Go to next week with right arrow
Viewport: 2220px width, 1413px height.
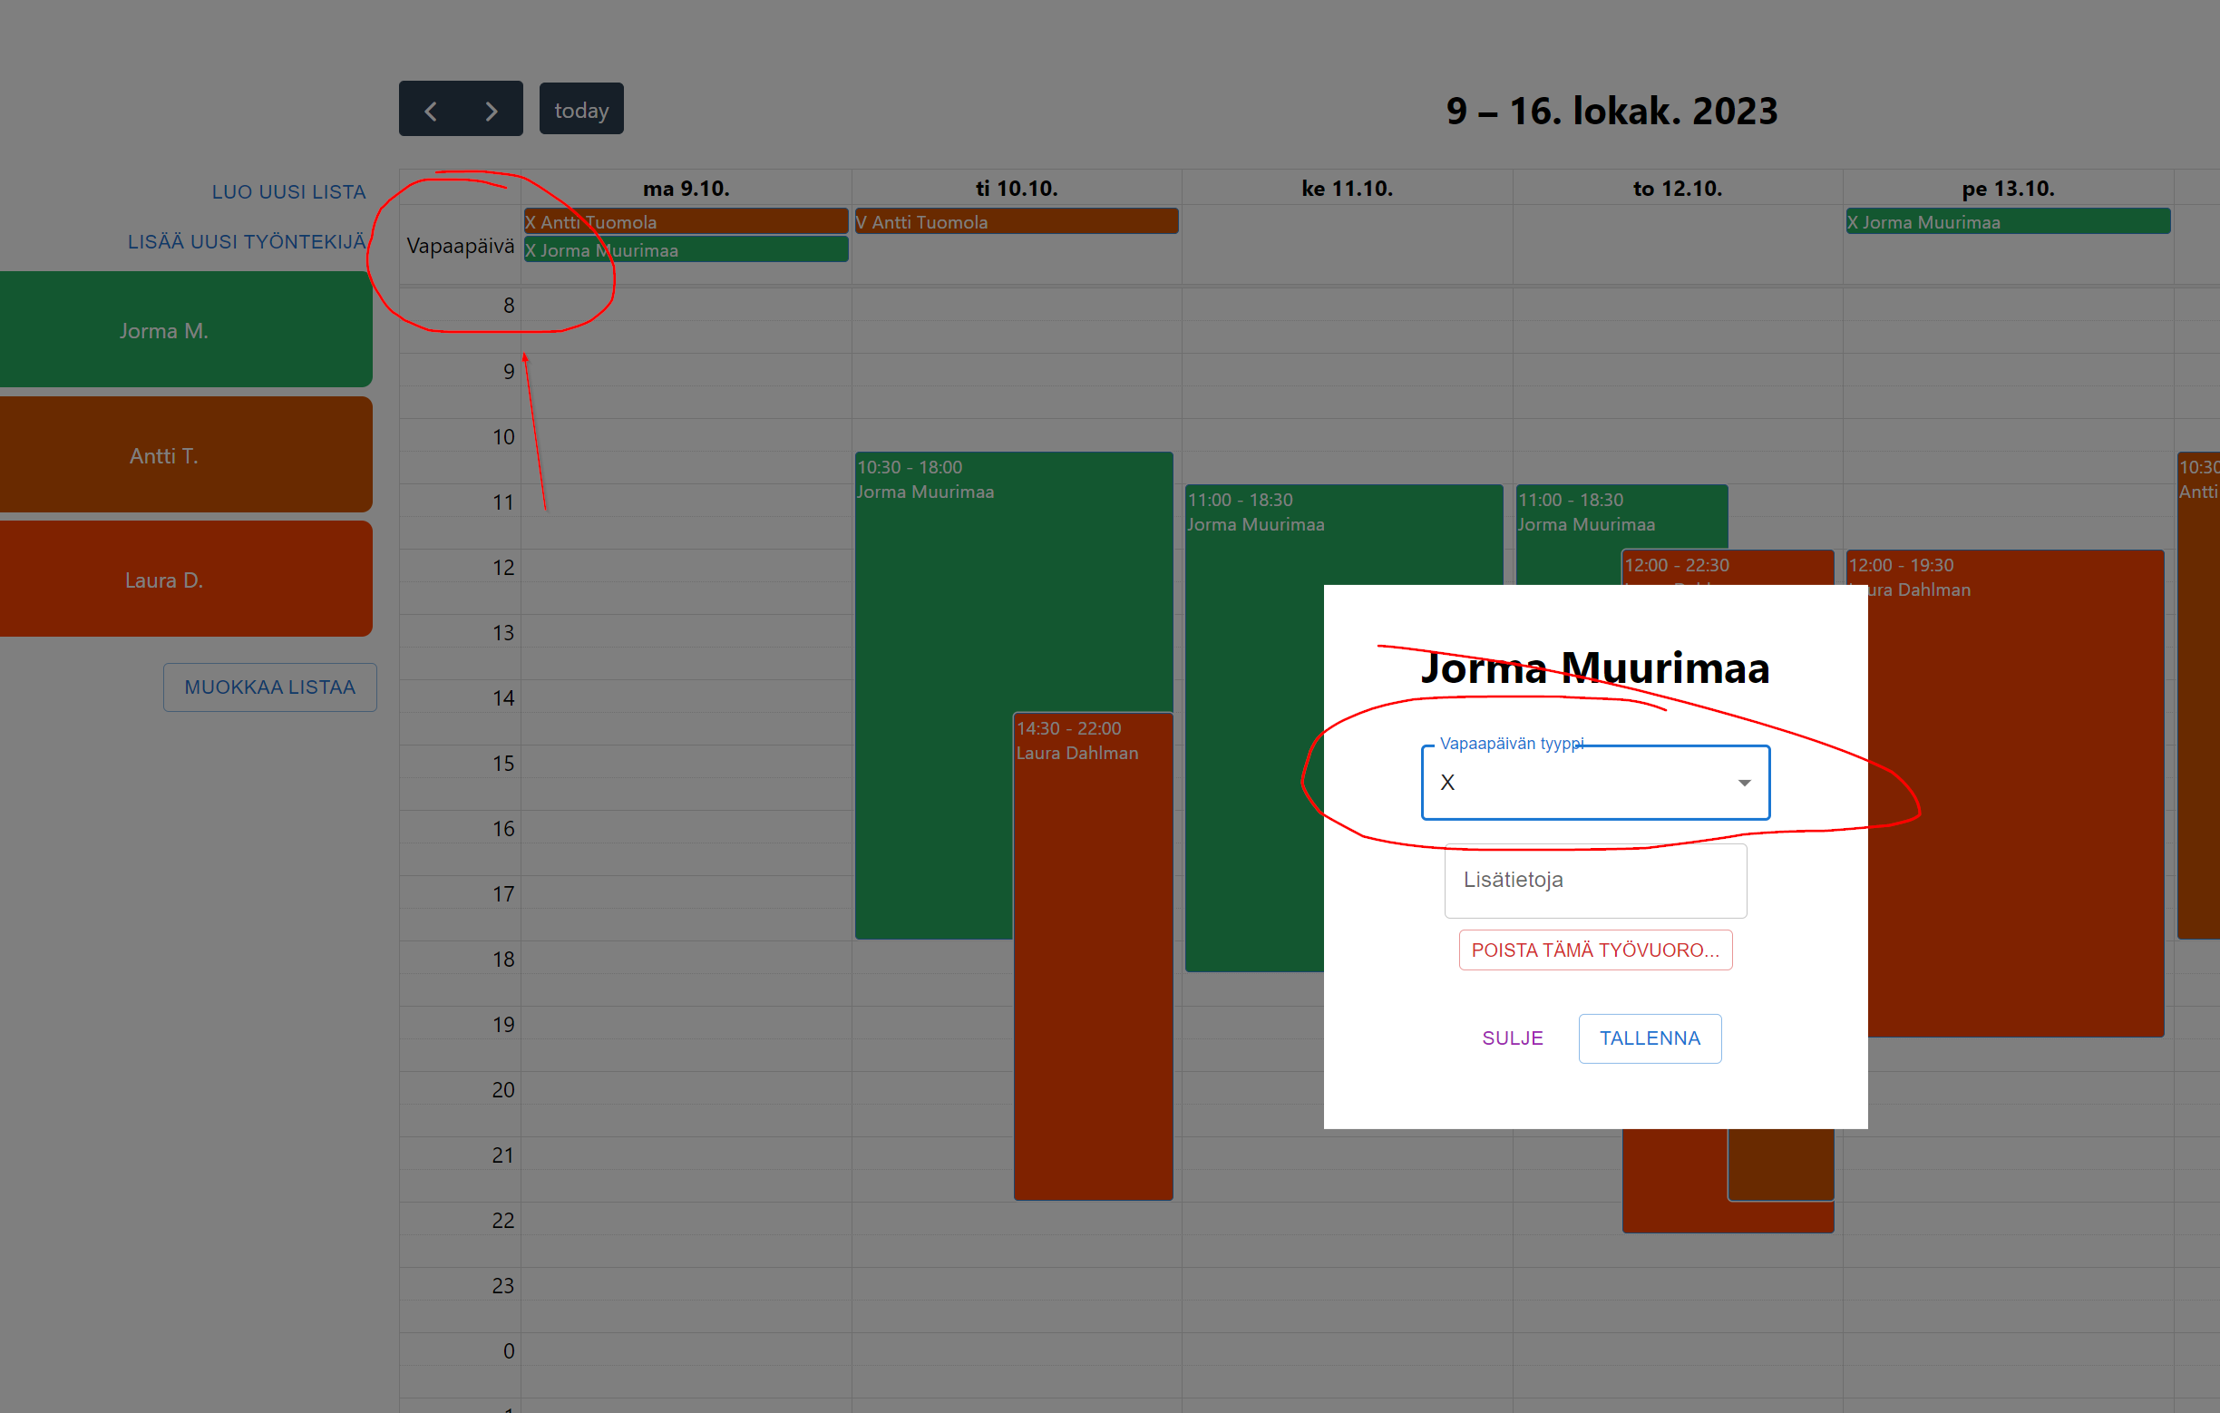[492, 110]
